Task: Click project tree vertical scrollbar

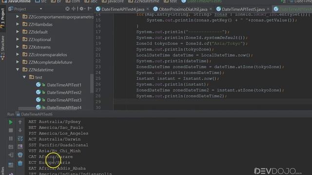Action: pyautogui.click(x=92, y=83)
